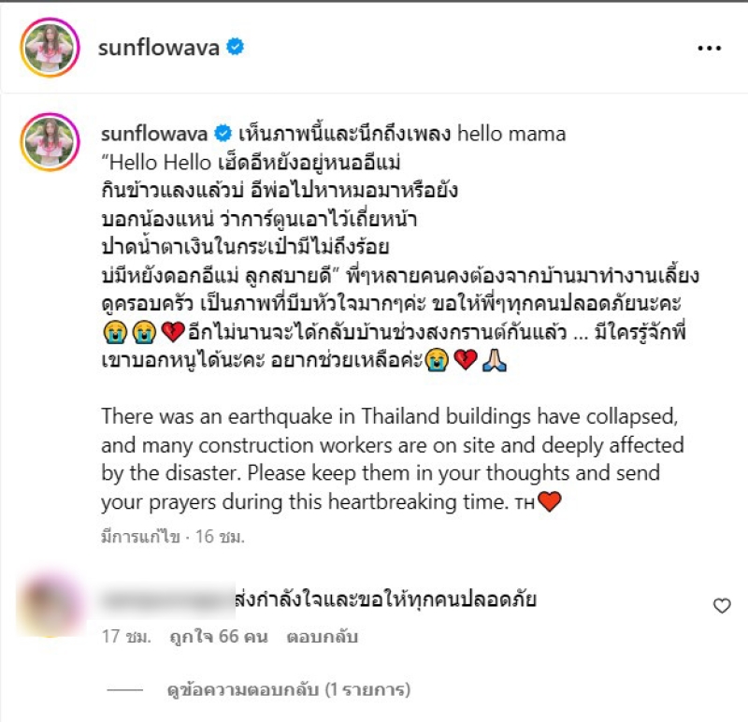Click sunflowava username in the caption

pos(154,134)
